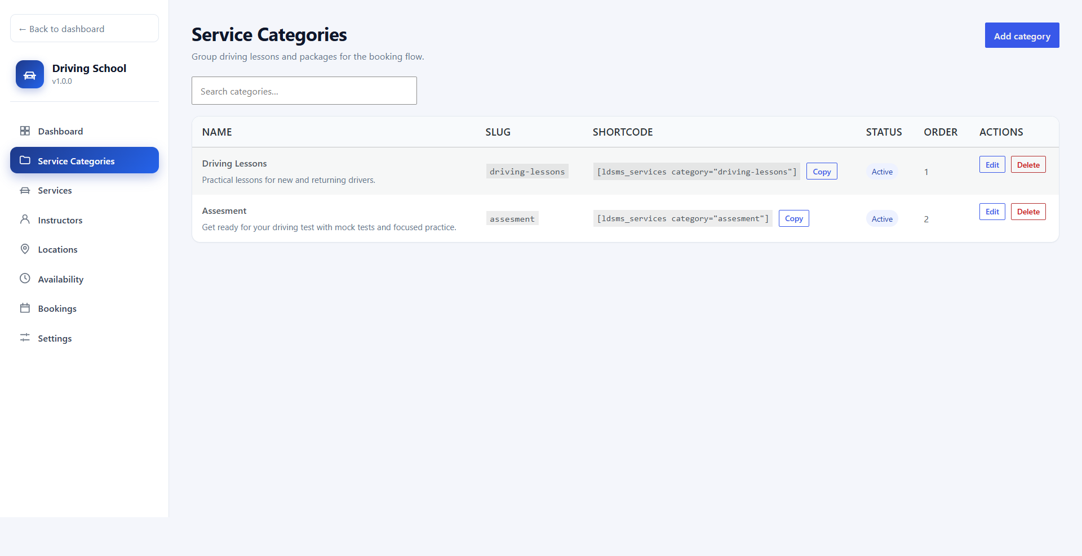Image resolution: width=1082 pixels, height=556 pixels.
Task: Open the Dashboard menu item
Action: pos(85,131)
